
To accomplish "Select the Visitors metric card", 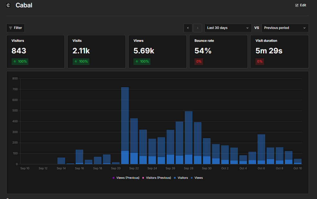I will (36, 52).
